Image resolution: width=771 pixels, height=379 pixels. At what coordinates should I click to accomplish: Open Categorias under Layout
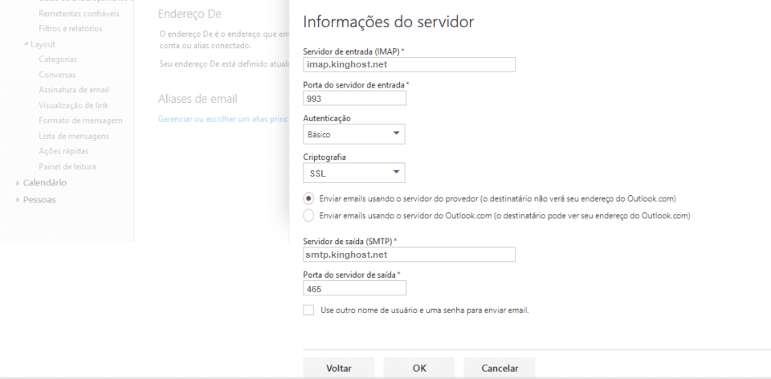(x=58, y=59)
